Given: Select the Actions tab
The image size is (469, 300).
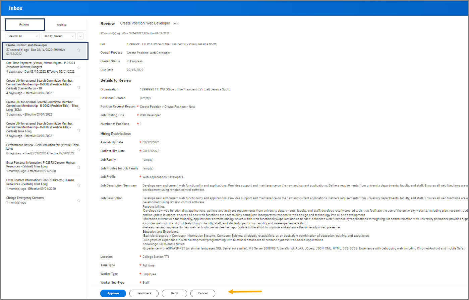Looking at the screenshot, I should [24, 24].
